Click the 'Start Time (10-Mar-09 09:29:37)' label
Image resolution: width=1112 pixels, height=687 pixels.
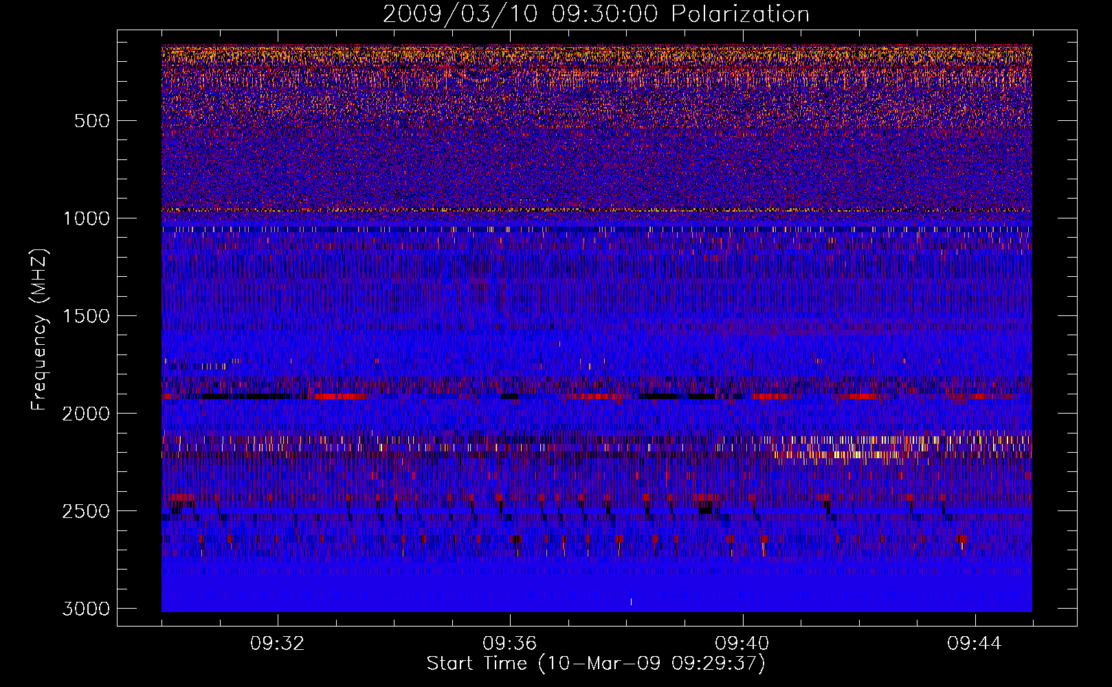(596, 664)
